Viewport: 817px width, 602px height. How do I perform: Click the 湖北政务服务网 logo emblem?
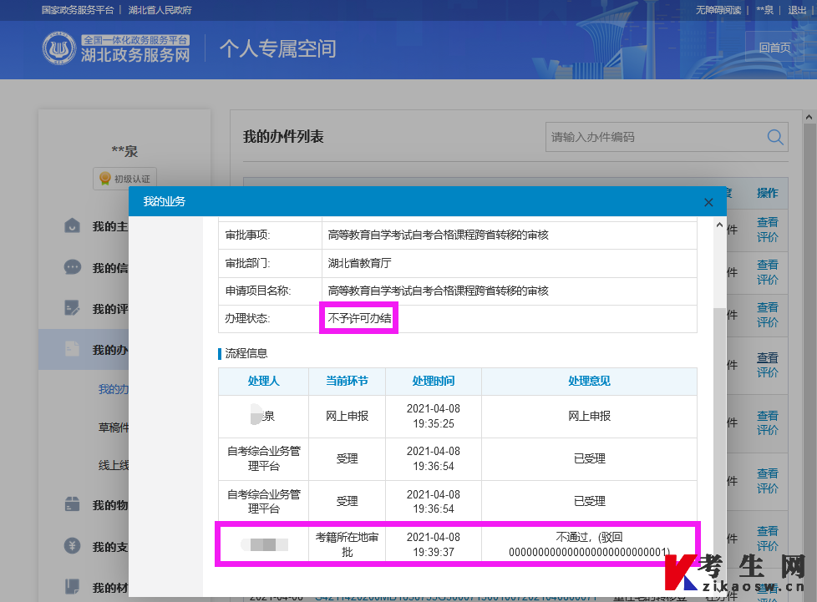coord(58,48)
